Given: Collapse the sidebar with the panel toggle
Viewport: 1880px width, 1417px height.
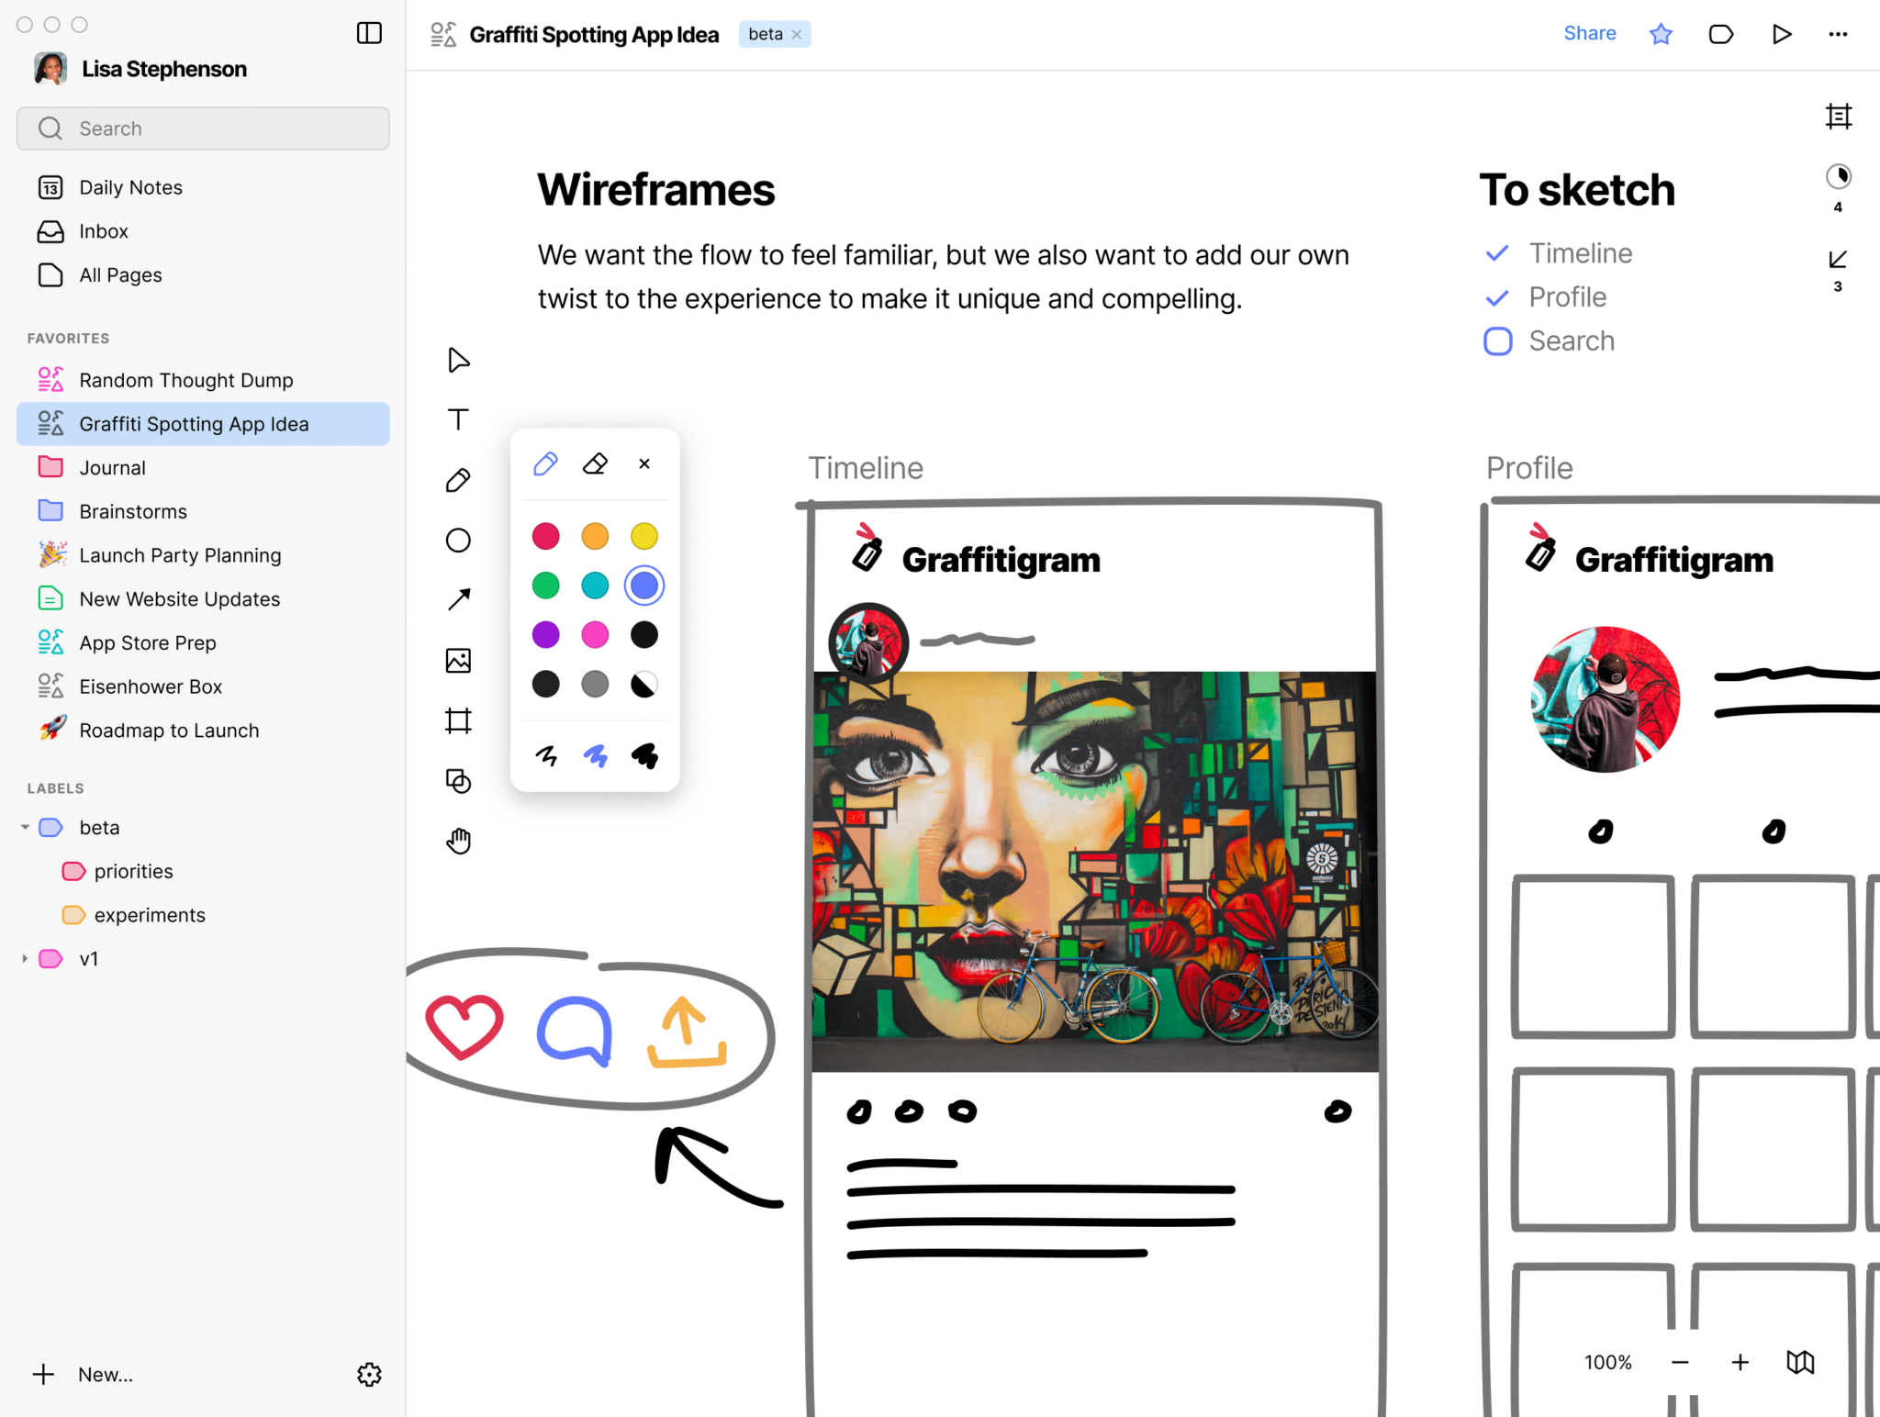Looking at the screenshot, I should click(x=369, y=33).
